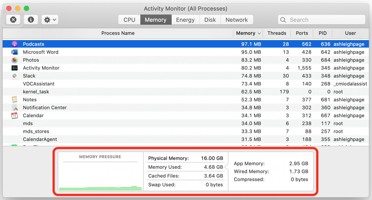Select the Calendar process name
372x200 pixels.
33,115
